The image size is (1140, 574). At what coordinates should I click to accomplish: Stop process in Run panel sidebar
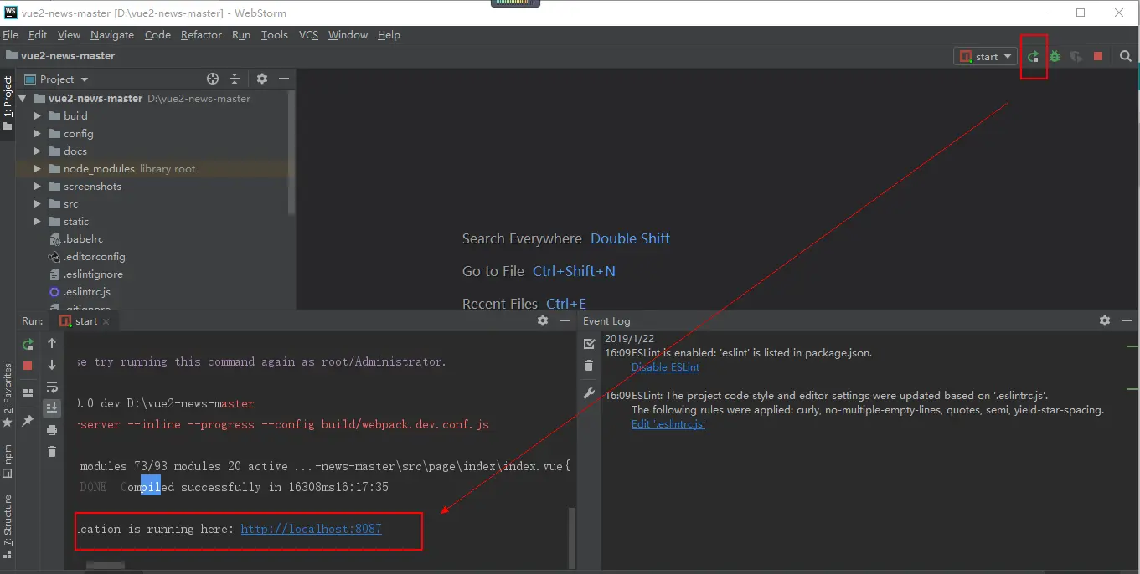point(28,366)
